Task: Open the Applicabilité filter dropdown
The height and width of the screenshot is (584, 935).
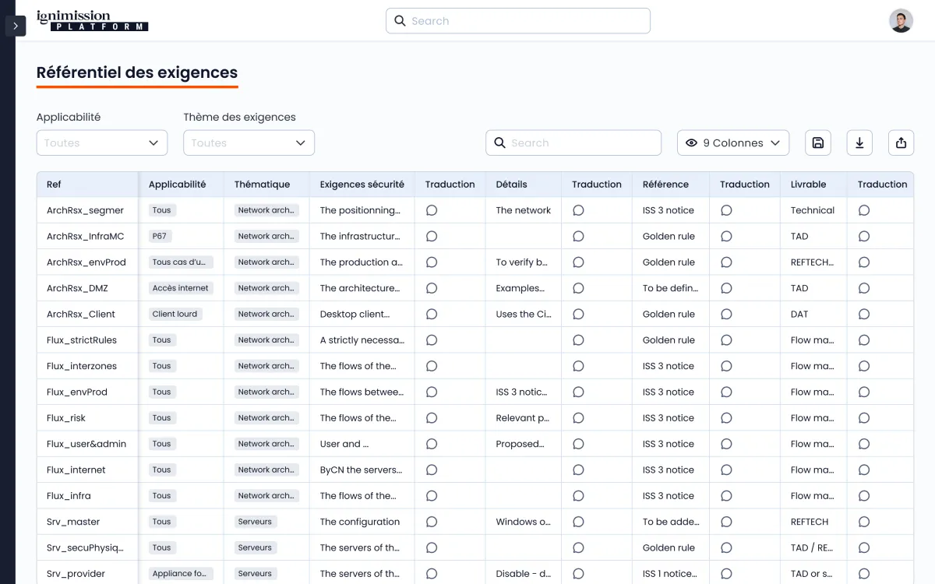Action: pyautogui.click(x=102, y=142)
